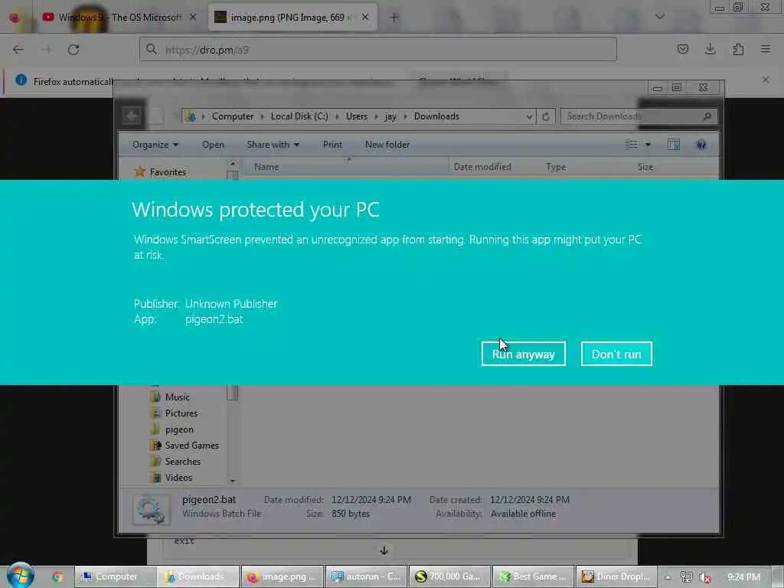The width and height of the screenshot is (784, 588).
Task: Select pigeon folder in navigation pane
Action: click(179, 430)
